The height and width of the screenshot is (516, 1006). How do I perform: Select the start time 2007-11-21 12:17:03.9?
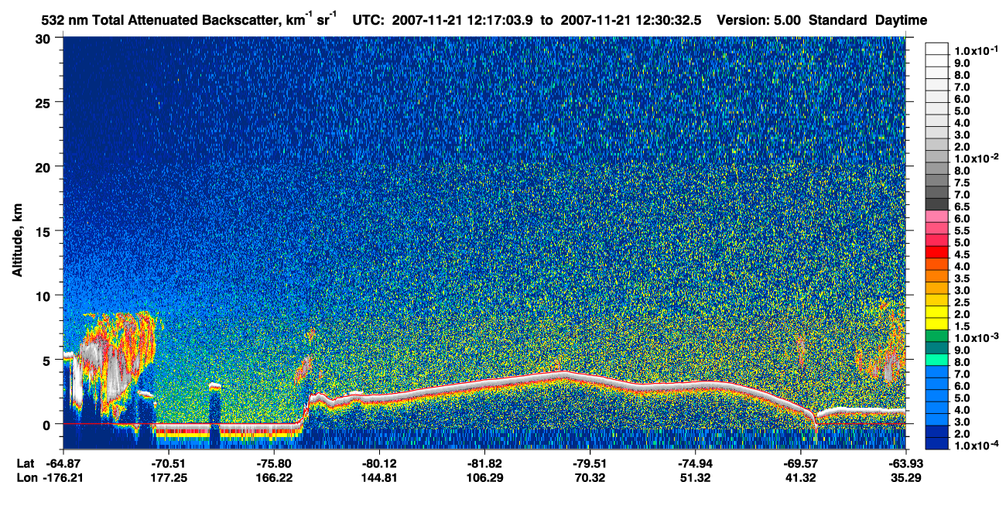tap(463, 19)
